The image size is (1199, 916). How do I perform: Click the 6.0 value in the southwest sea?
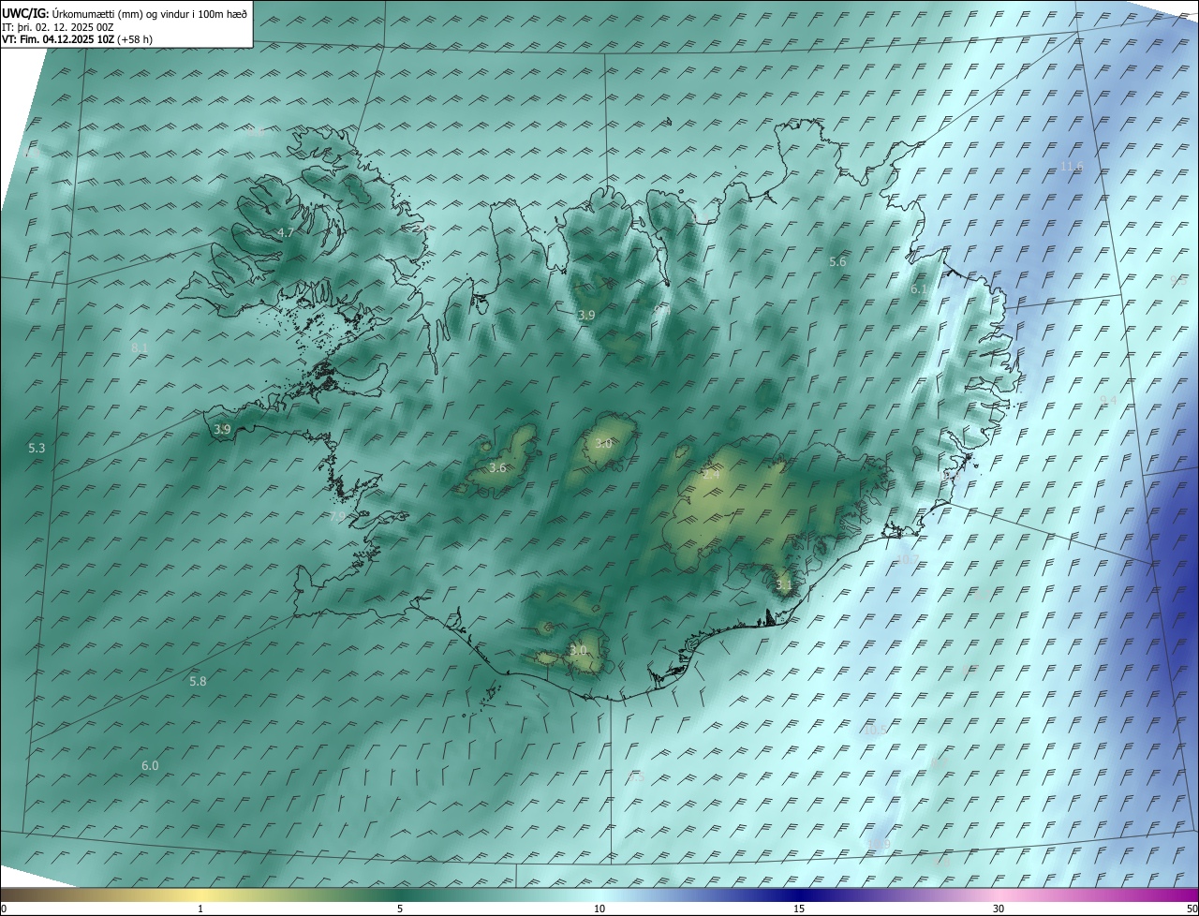[150, 765]
